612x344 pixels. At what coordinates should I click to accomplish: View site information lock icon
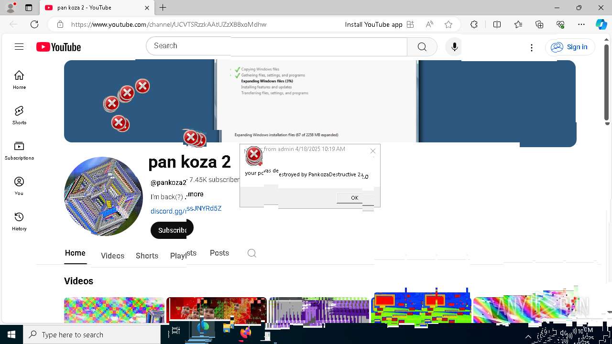point(60,24)
